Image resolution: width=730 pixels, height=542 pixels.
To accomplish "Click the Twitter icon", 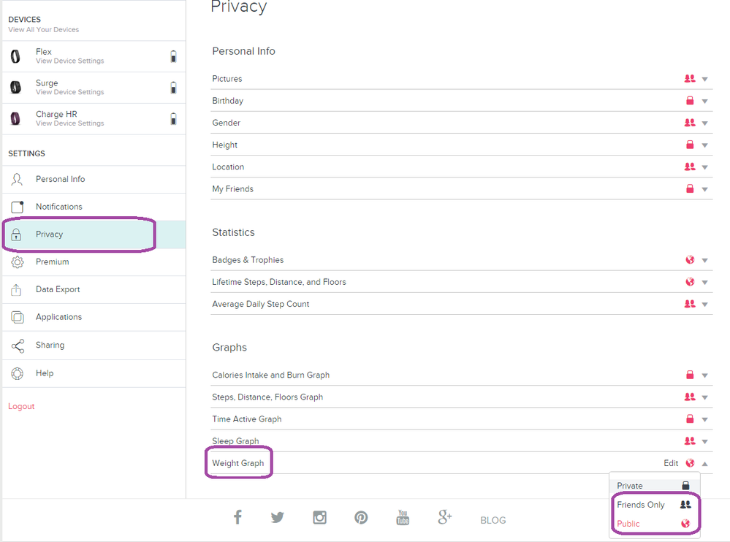I will 278,517.
